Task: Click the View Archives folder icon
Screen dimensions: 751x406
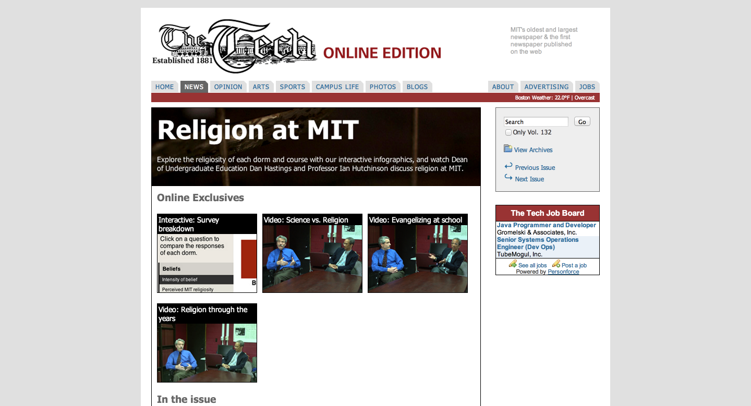Action: 508,149
